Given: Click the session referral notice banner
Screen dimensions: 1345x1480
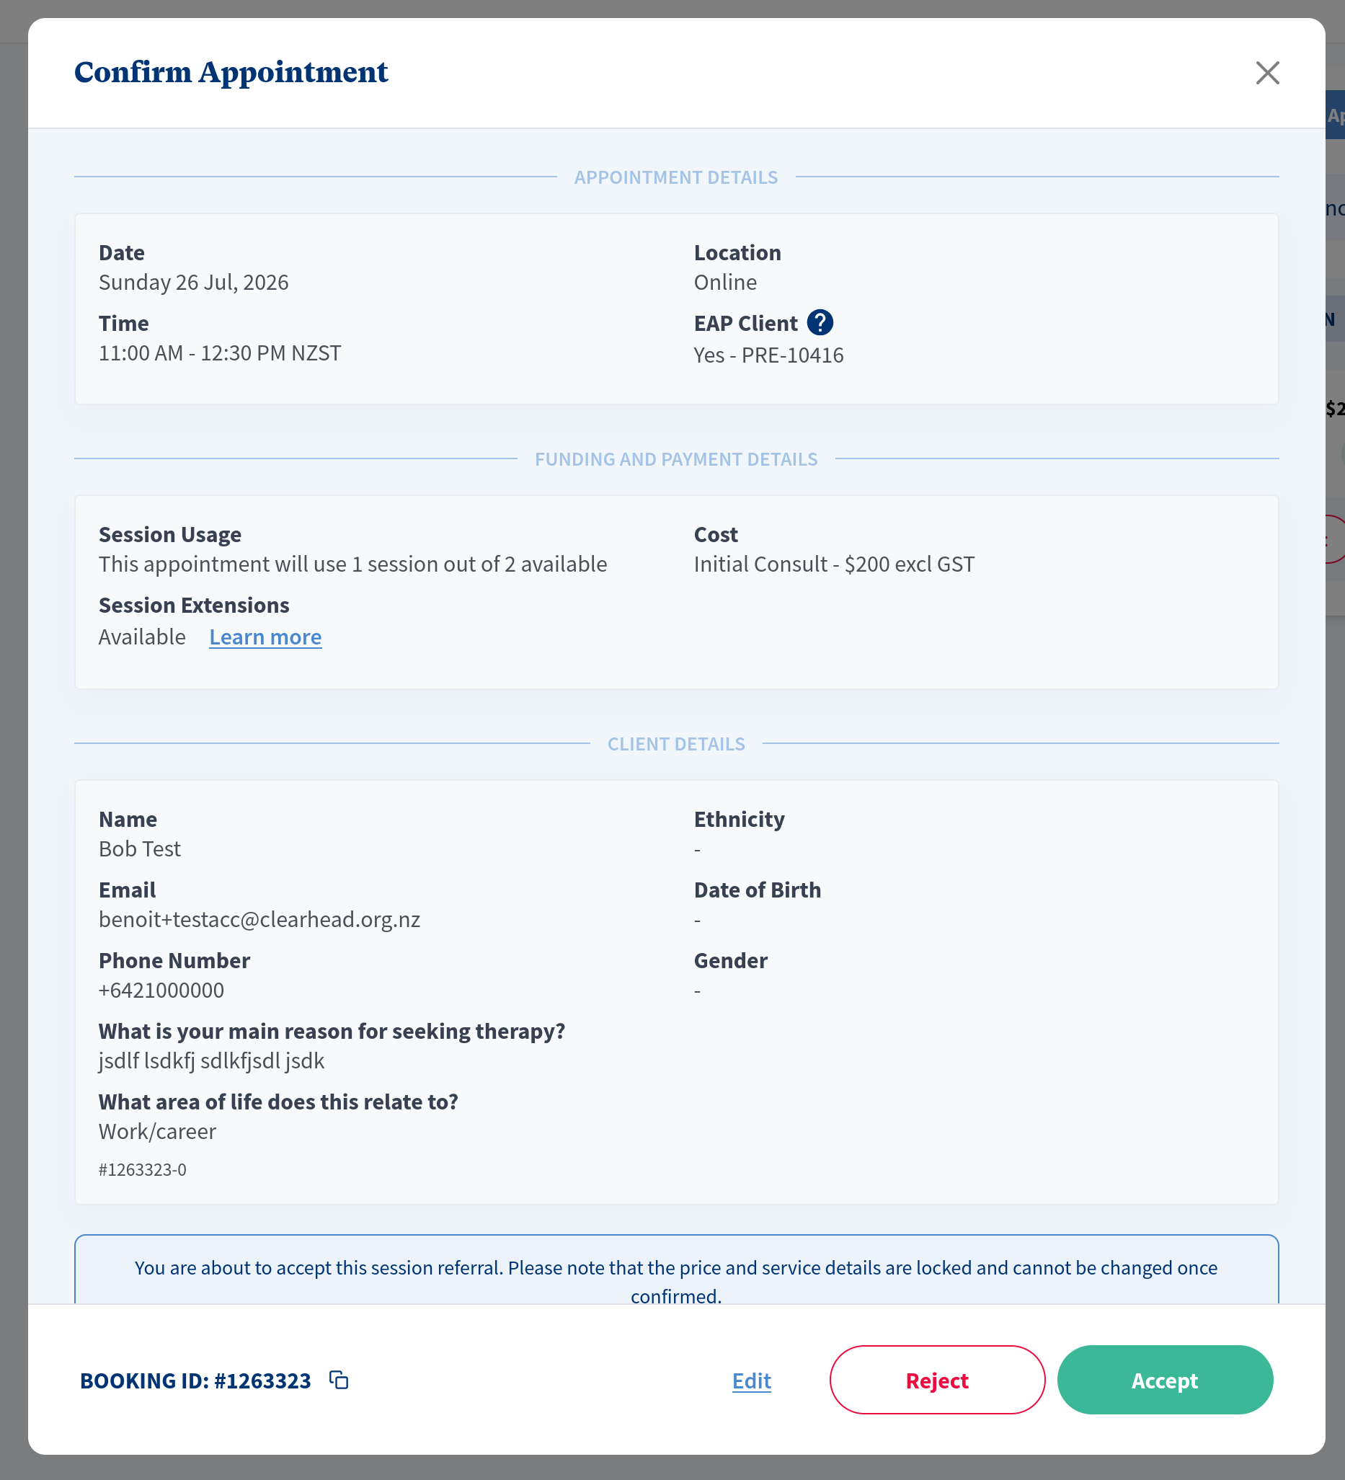Looking at the screenshot, I should 675,1270.
